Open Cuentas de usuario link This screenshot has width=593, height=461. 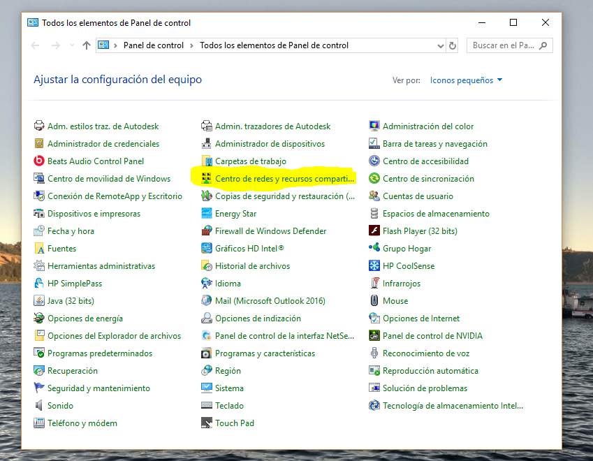click(x=418, y=196)
